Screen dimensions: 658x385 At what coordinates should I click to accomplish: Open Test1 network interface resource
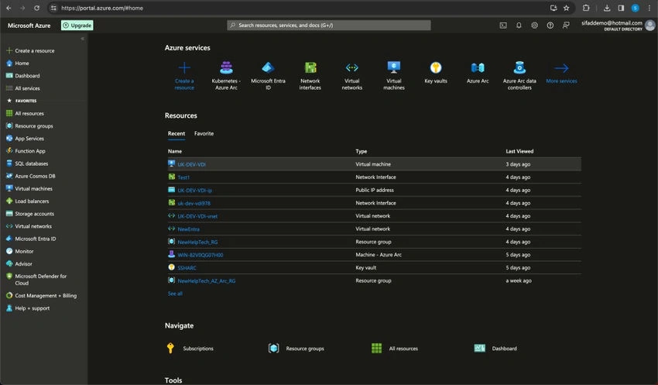coord(183,177)
